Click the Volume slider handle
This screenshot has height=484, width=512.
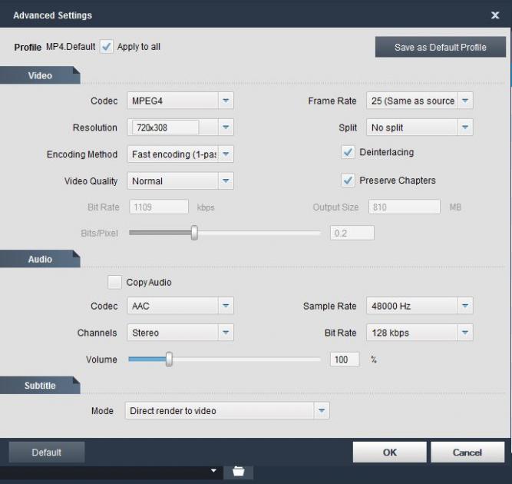click(169, 360)
